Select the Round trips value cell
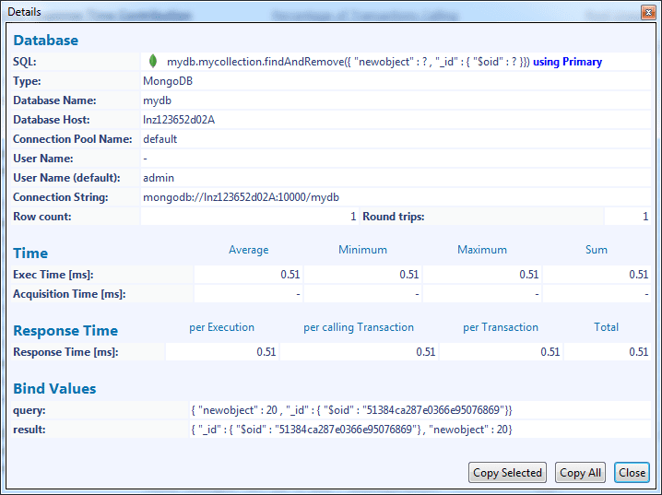The image size is (662, 495). point(627,217)
